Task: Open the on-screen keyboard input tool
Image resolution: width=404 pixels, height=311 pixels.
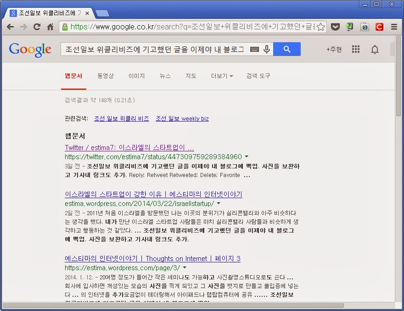Action: coord(254,49)
